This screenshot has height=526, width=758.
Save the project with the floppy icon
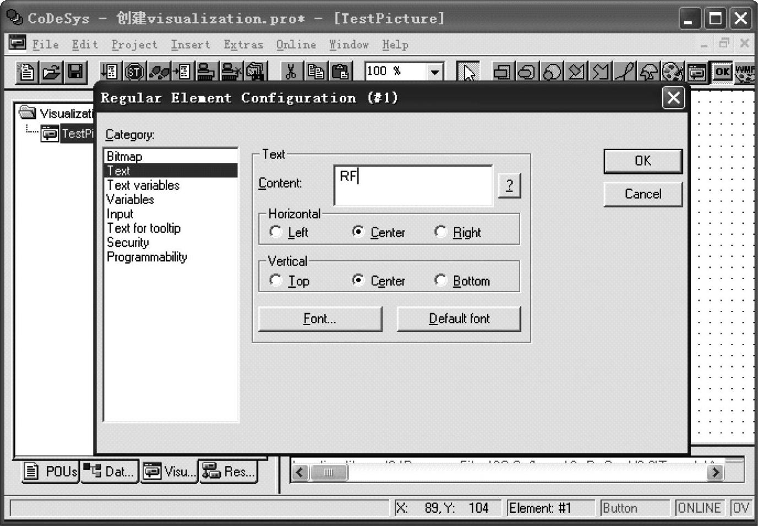(x=75, y=72)
